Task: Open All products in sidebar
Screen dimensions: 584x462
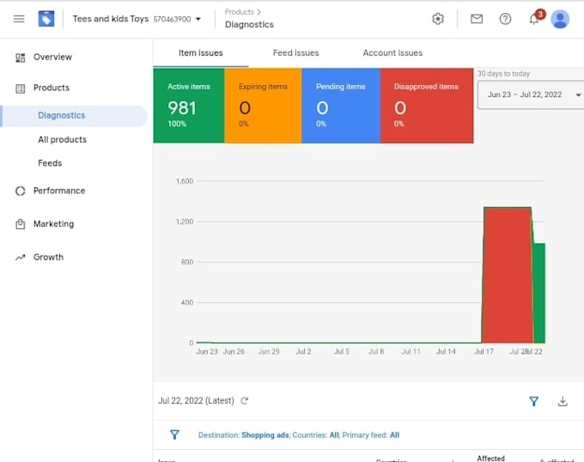Action: [x=62, y=139]
